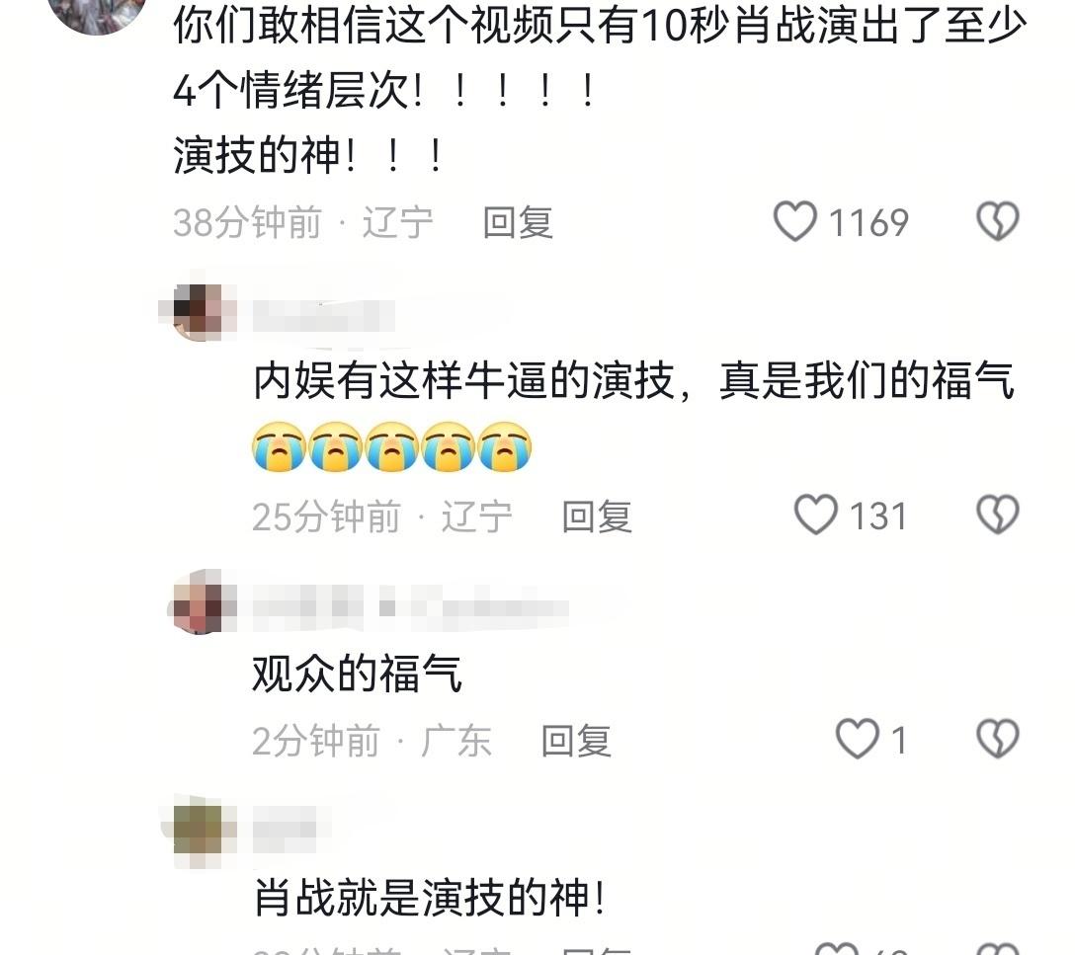Open avatar of 观众的福气 commenter

201,602
